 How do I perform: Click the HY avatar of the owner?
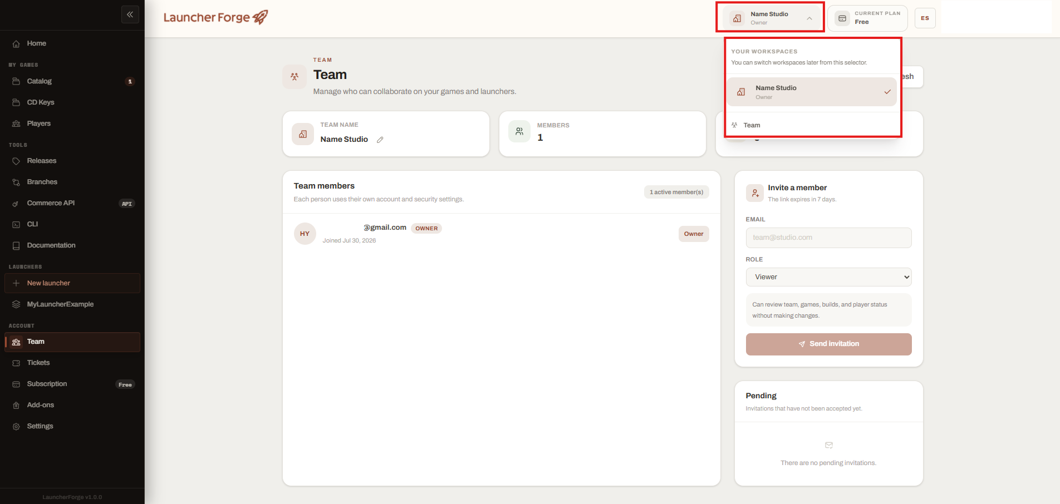(x=305, y=234)
